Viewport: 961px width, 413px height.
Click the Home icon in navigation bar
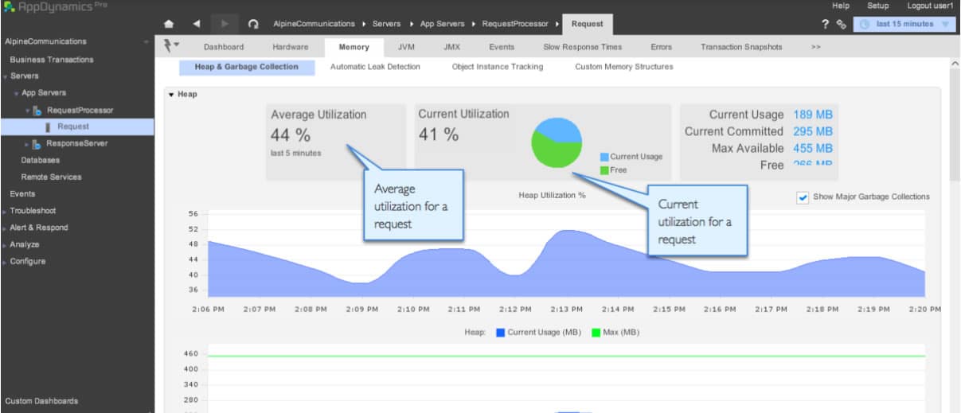click(168, 24)
